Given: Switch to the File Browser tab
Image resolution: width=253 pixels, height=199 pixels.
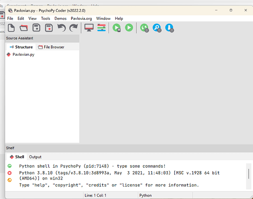Looking at the screenshot, I should 51,47.
